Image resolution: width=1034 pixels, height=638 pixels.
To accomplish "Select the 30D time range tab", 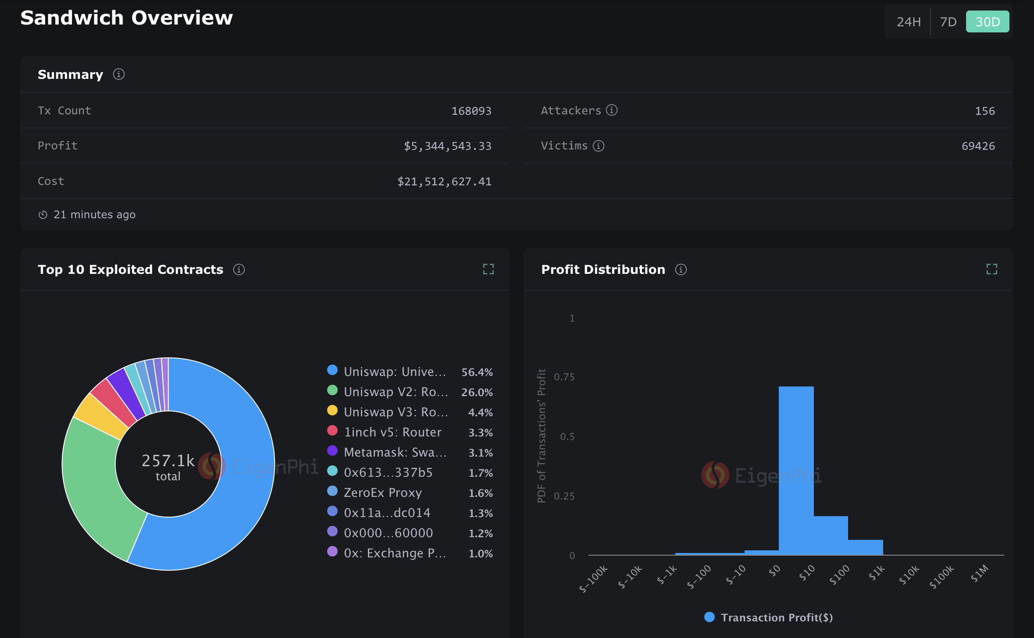I will pyautogui.click(x=988, y=21).
